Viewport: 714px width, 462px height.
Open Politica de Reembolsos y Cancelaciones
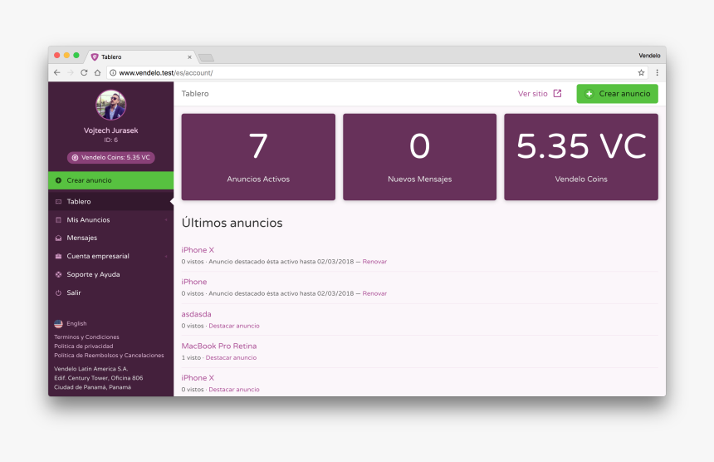click(x=109, y=356)
